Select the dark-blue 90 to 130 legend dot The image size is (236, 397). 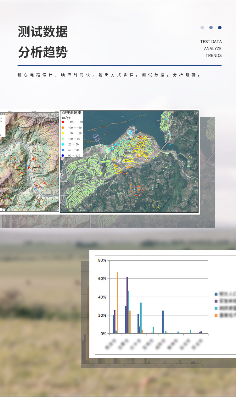click(63, 155)
